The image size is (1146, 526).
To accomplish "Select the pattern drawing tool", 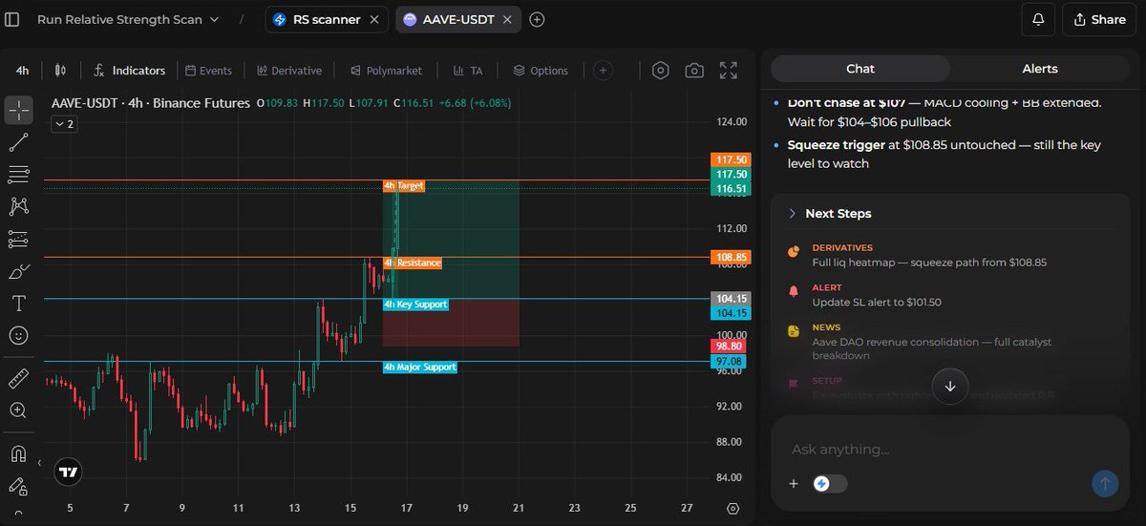I will click(x=18, y=206).
